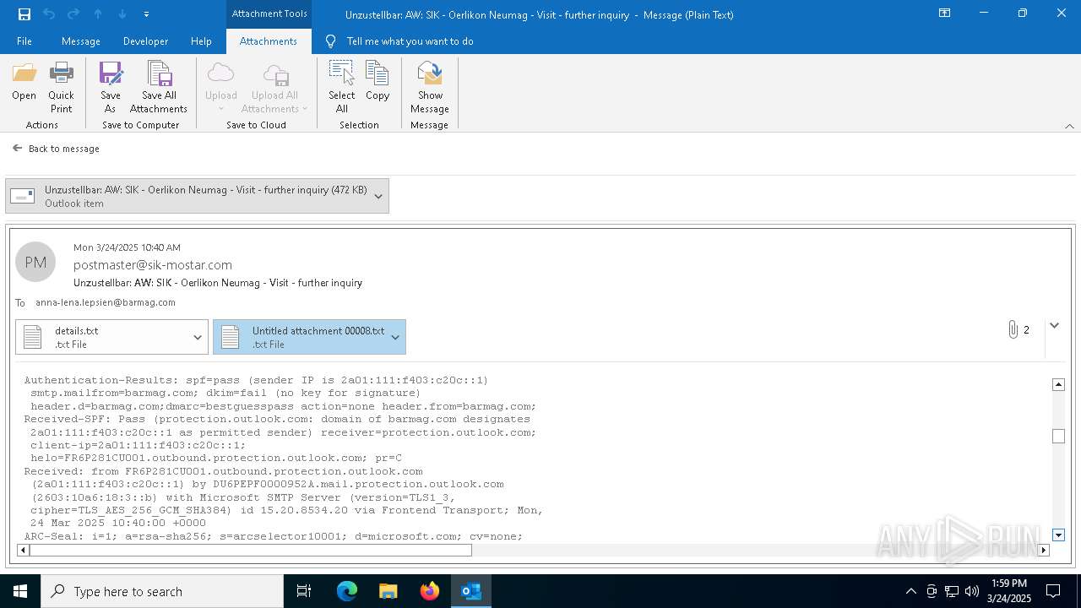
Task: Go to Next Item arrow
Action: coord(122,14)
